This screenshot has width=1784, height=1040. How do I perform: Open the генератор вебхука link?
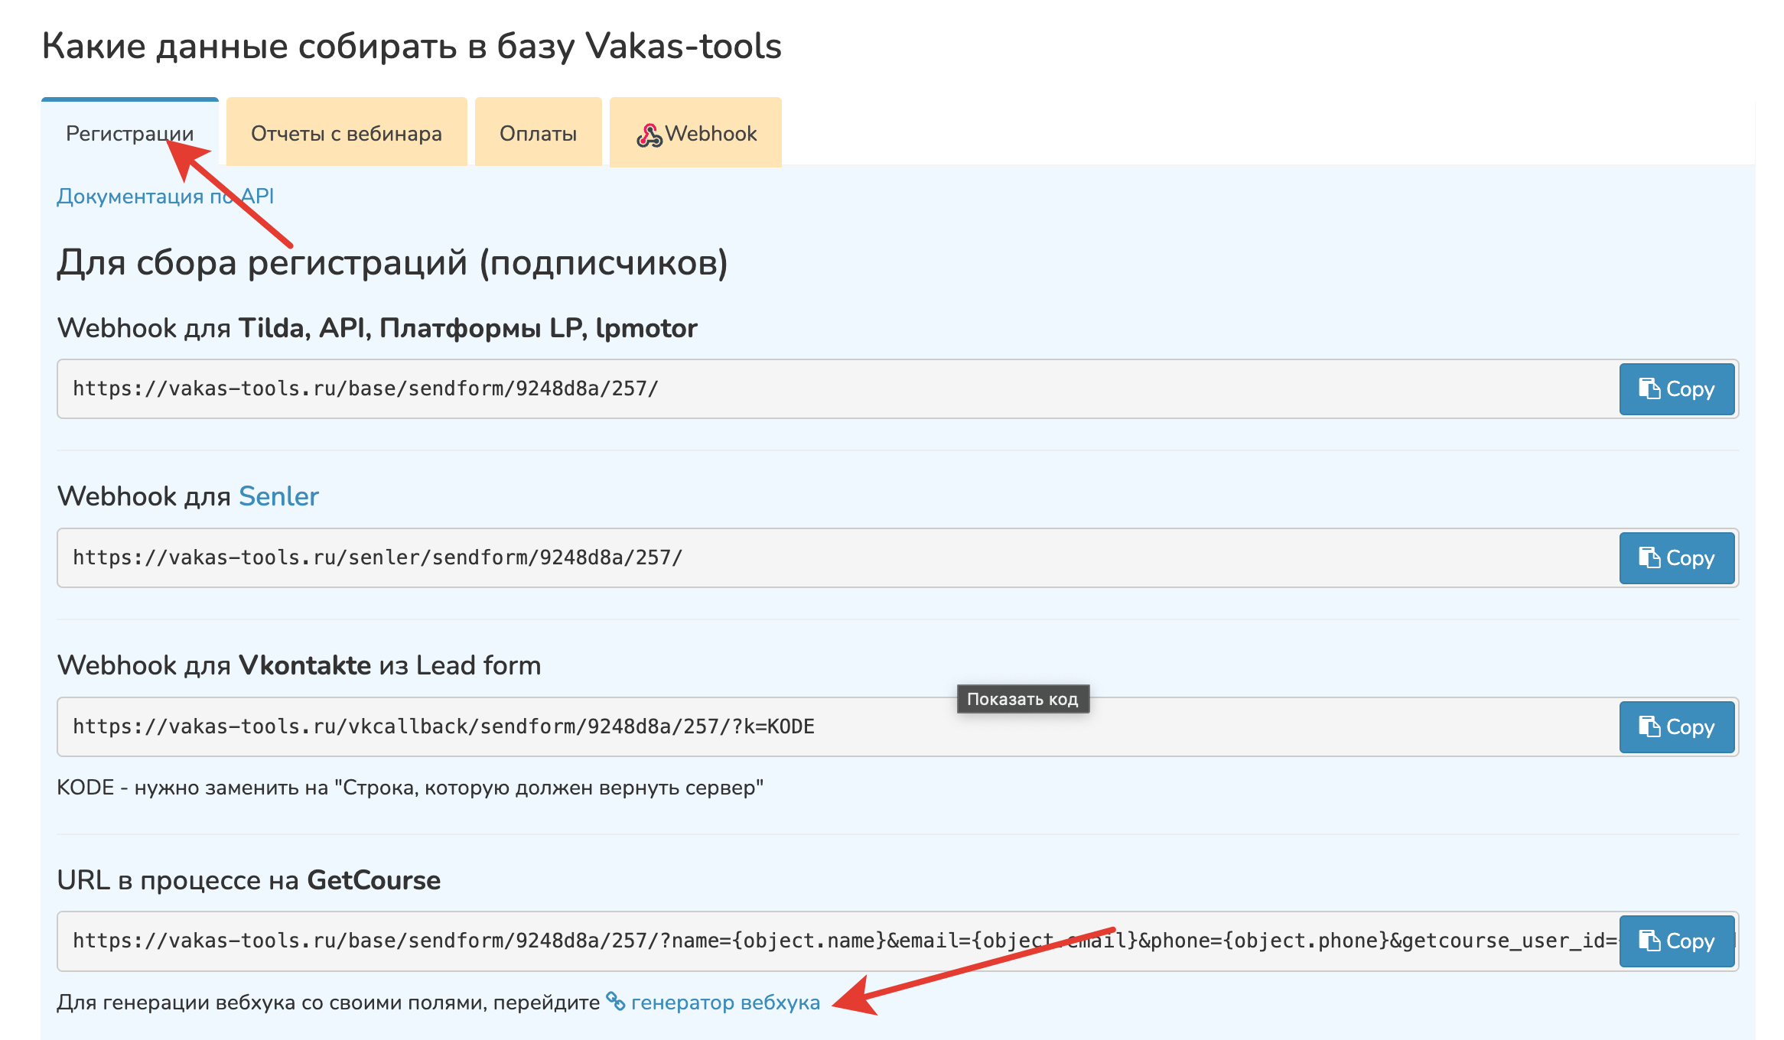tap(724, 1003)
